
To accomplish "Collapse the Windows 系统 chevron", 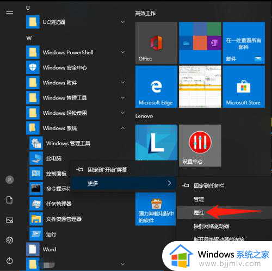I will point(123,128).
